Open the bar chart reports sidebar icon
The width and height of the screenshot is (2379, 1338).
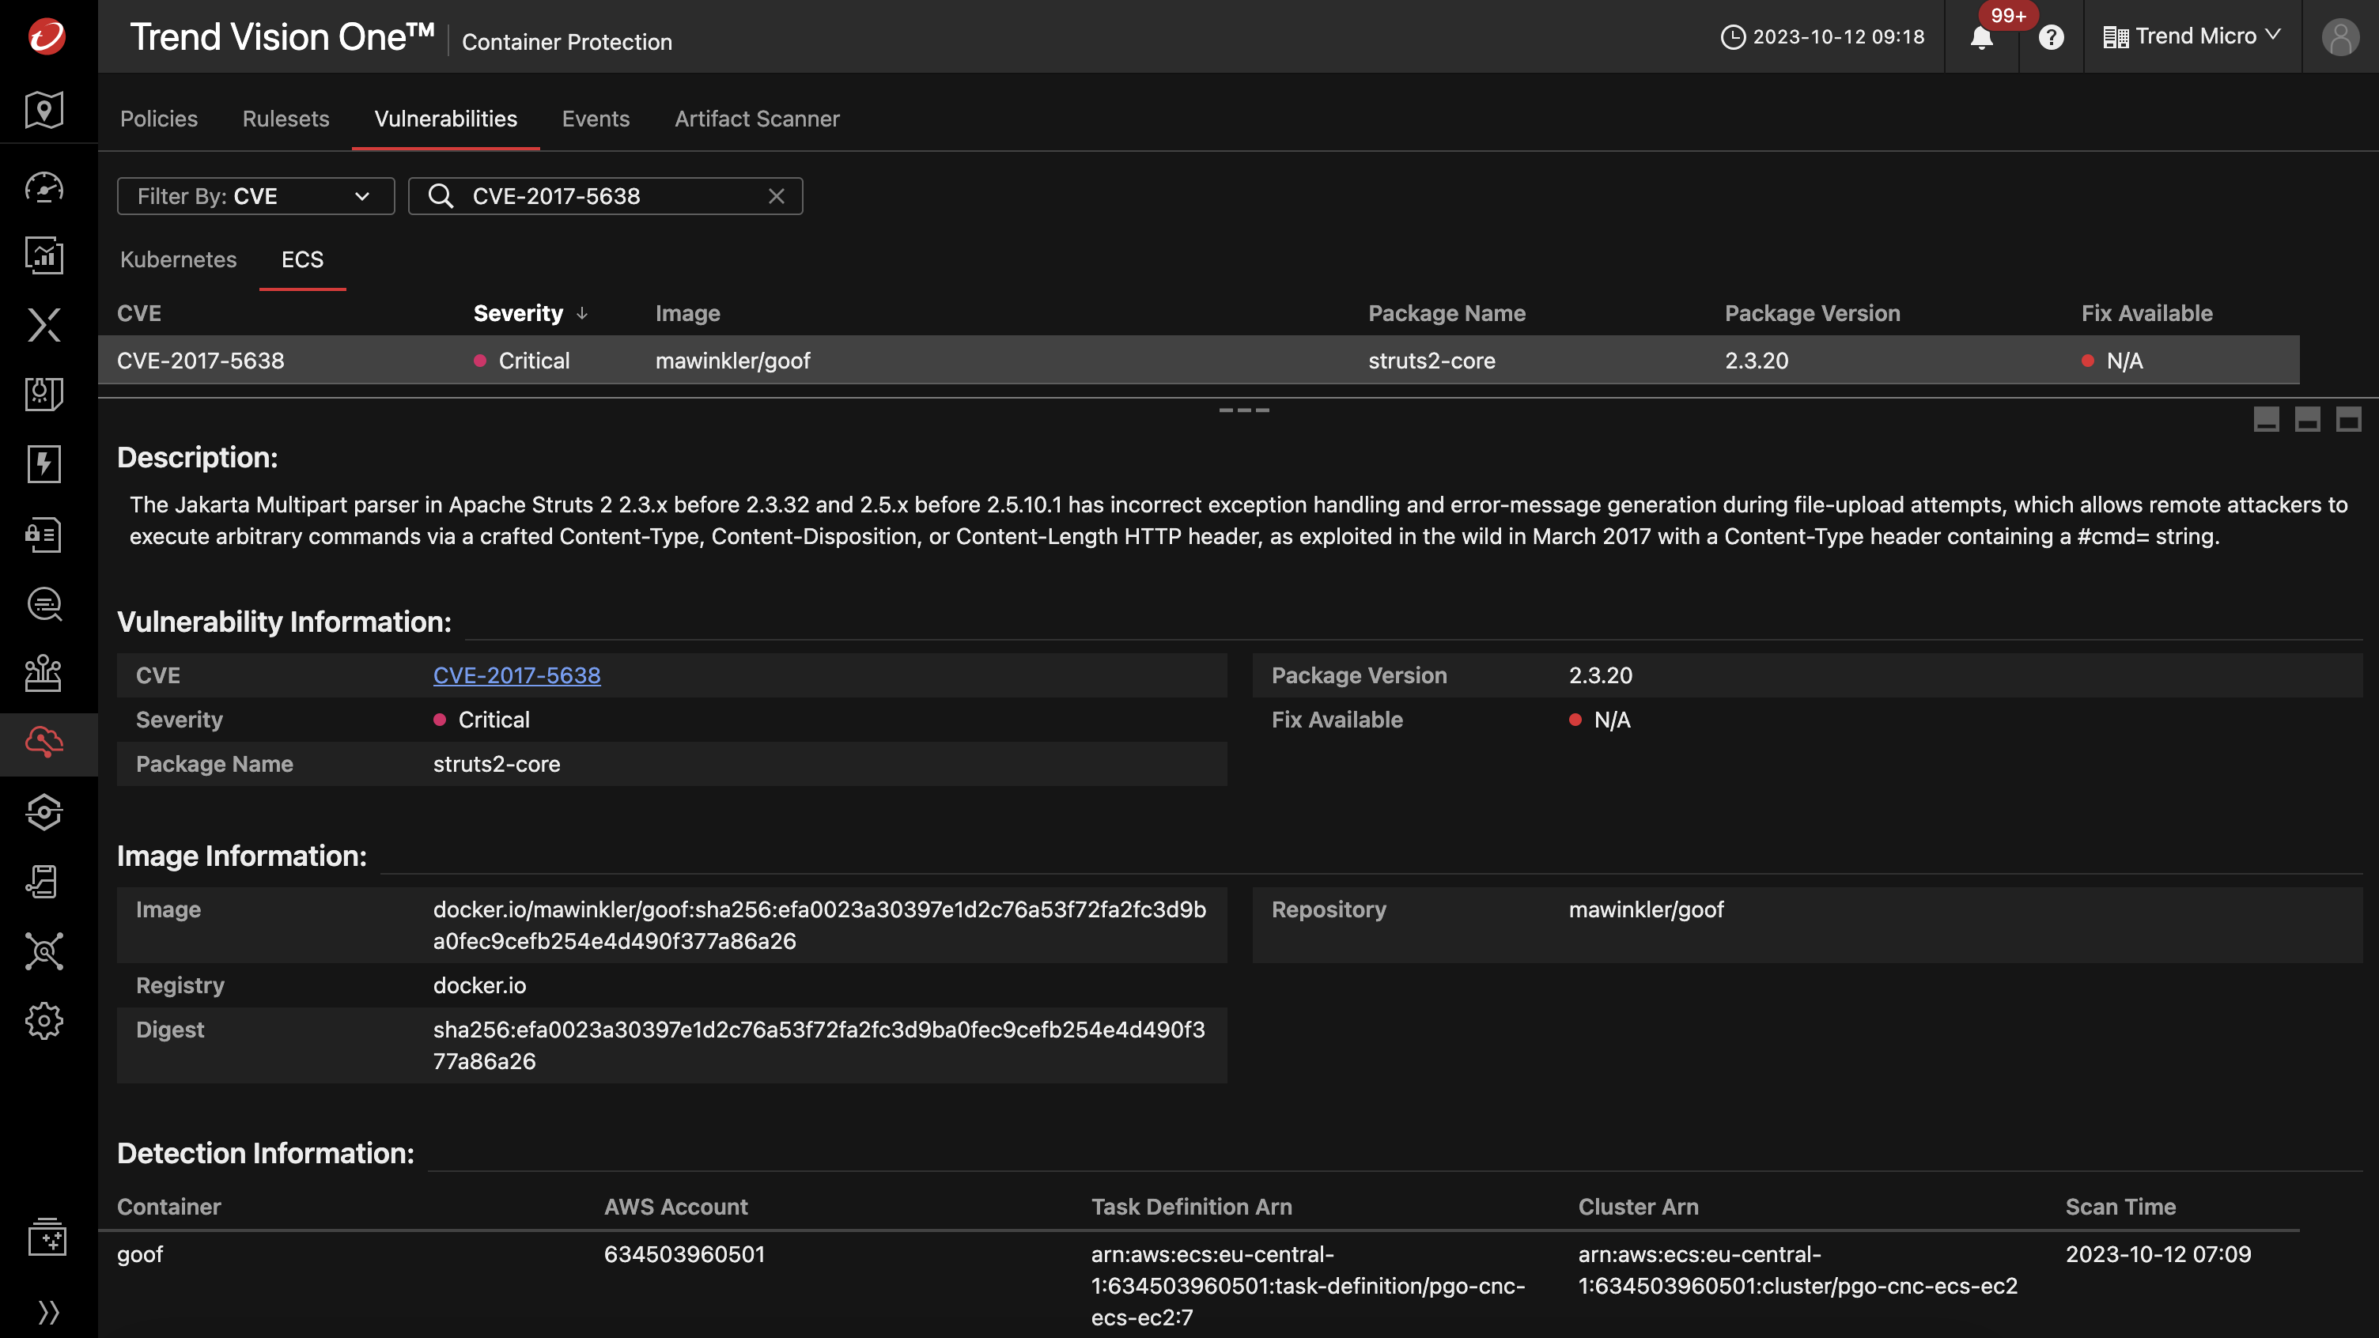(x=44, y=255)
